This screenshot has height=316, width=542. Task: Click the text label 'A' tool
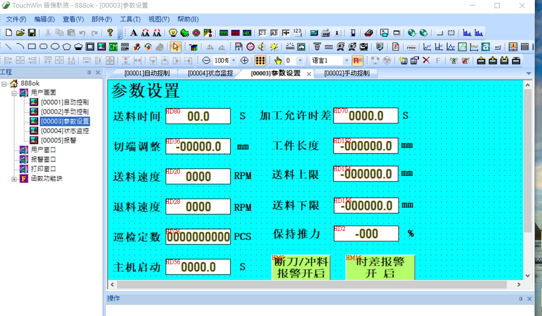click(x=134, y=33)
